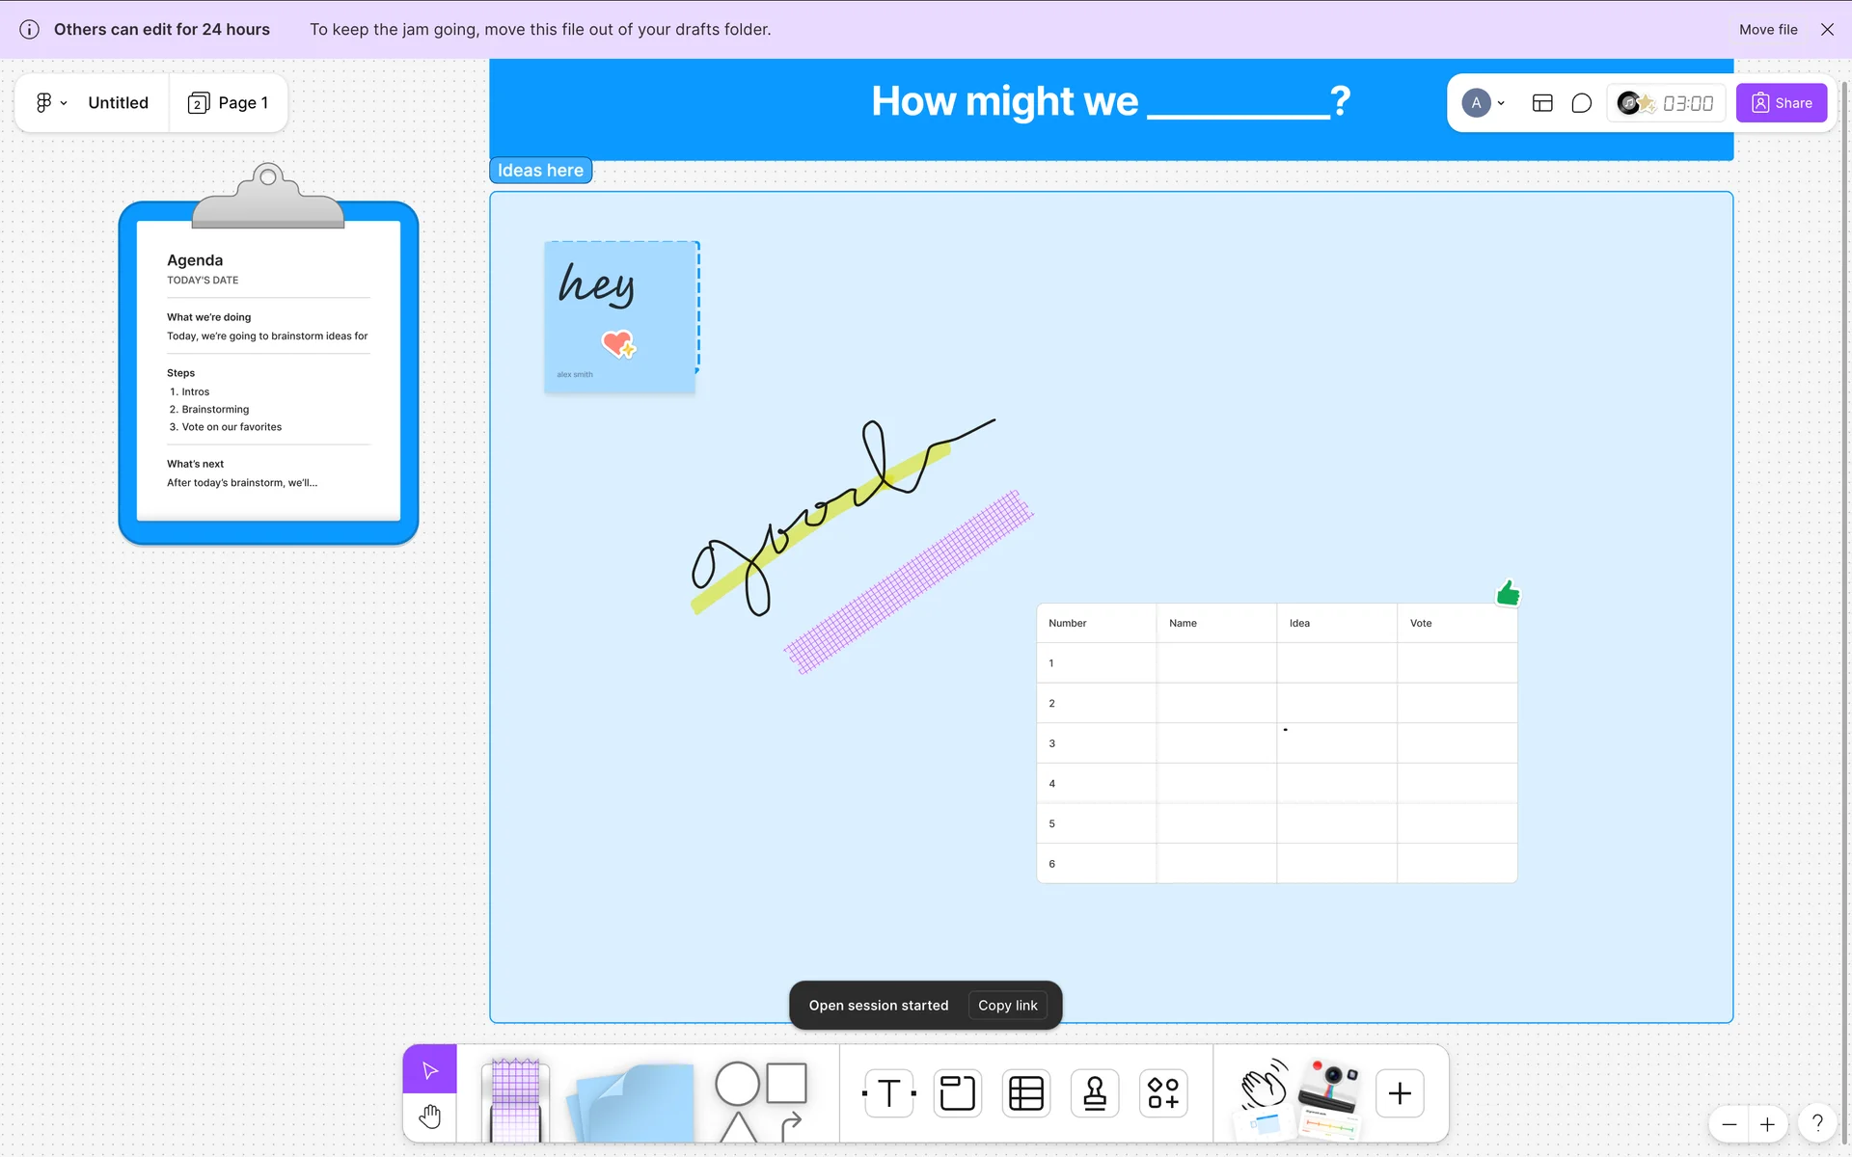Click the Share button
The width and height of the screenshot is (1852, 1157).
(1782, 103)
